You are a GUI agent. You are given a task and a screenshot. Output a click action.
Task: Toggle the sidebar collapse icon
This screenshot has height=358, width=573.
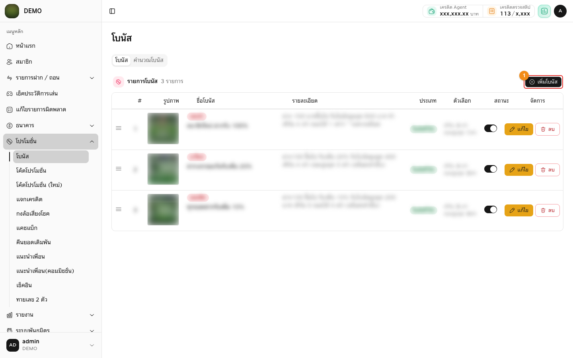112,11
